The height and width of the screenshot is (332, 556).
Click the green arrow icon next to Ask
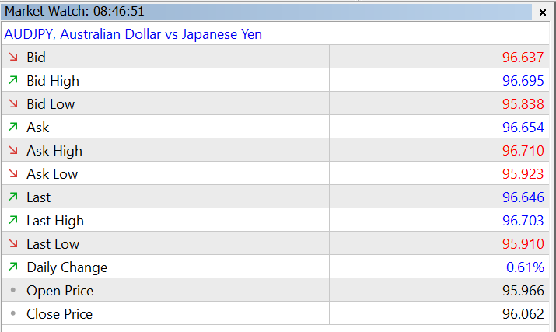[x=13, y=127]
